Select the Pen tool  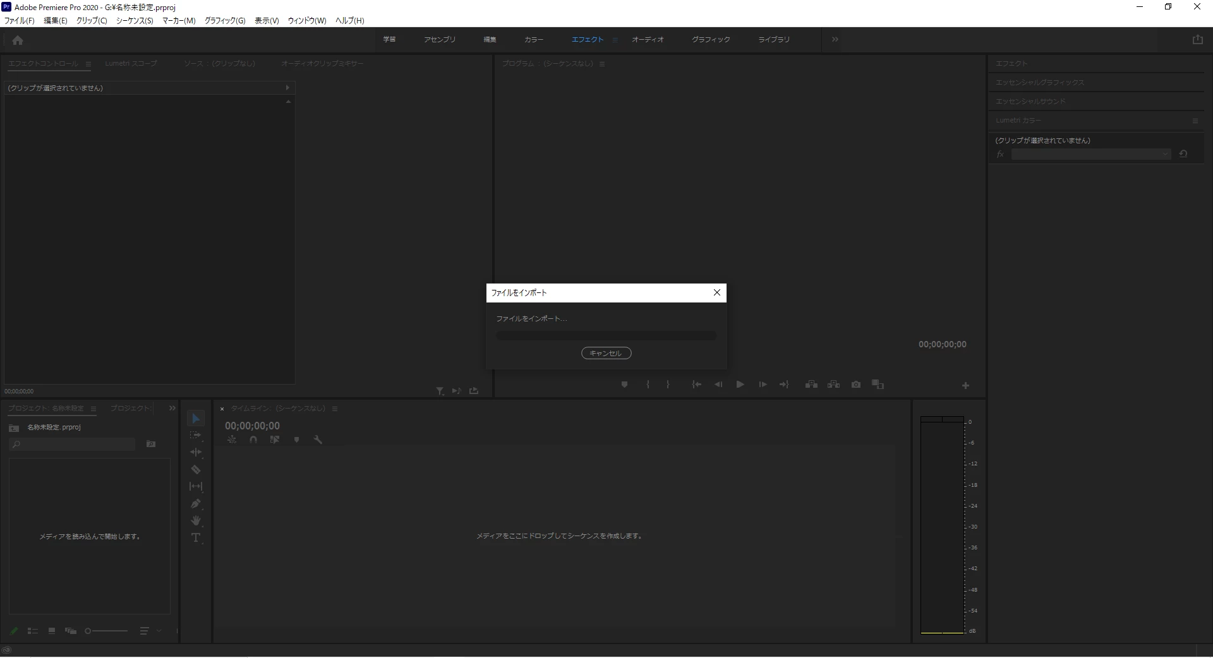click(196, 503)
